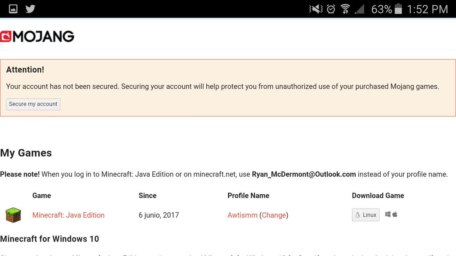This screenshot has width=456, height=256.
Task: Click the Attention! heading
Action: tap(25, 70)
